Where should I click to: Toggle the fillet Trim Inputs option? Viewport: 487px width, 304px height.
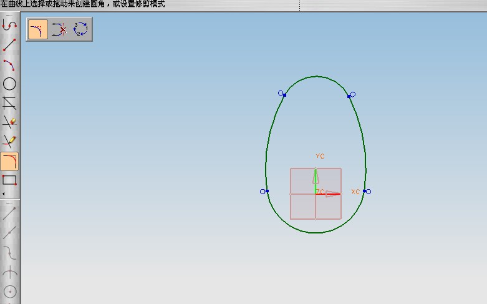pyautogui.click(x=37, y=29)
